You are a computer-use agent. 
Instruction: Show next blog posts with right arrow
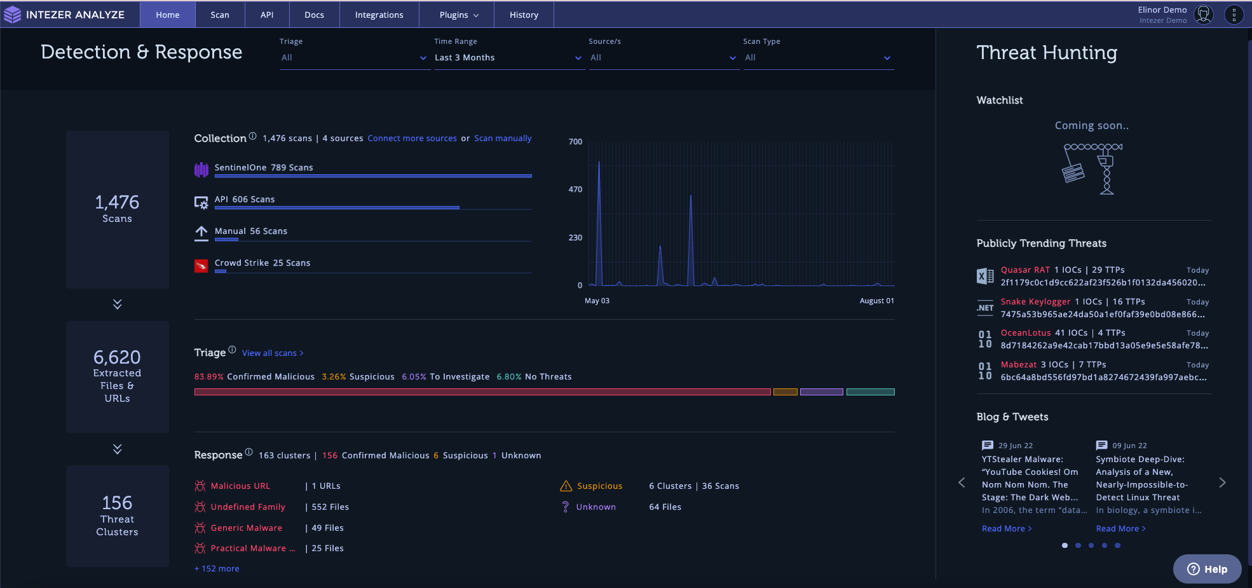1222,482
